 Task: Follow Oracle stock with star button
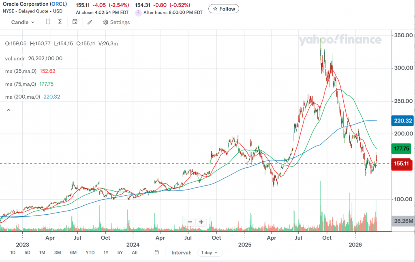pos(224,8)
